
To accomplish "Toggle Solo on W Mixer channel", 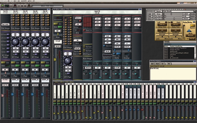I will (56, 24).
